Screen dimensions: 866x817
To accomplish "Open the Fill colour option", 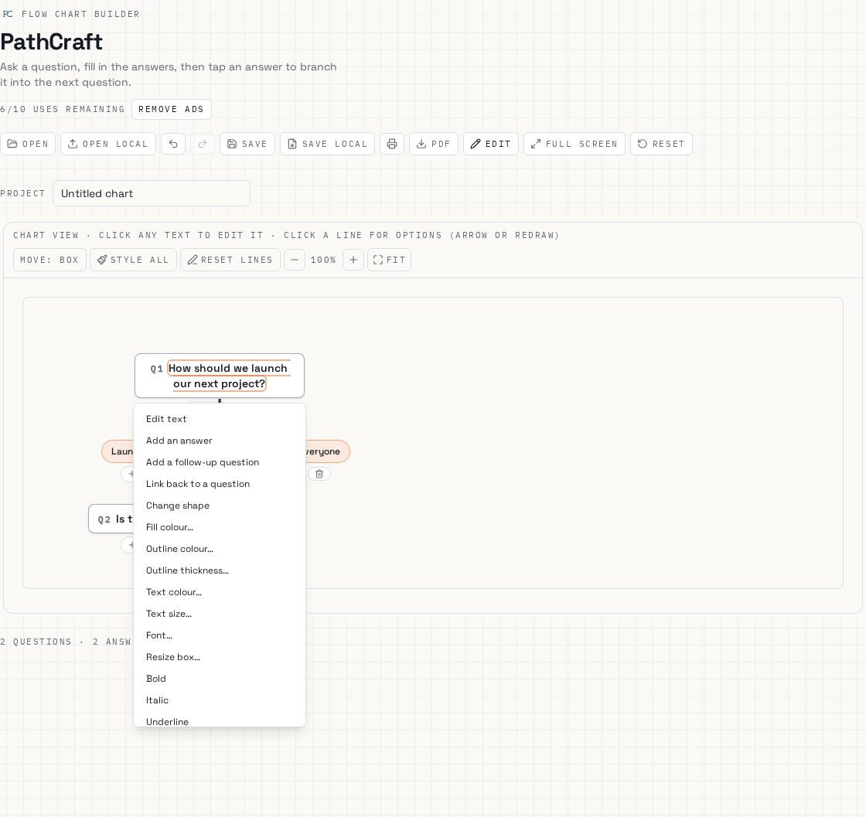I will coord(220,527).
